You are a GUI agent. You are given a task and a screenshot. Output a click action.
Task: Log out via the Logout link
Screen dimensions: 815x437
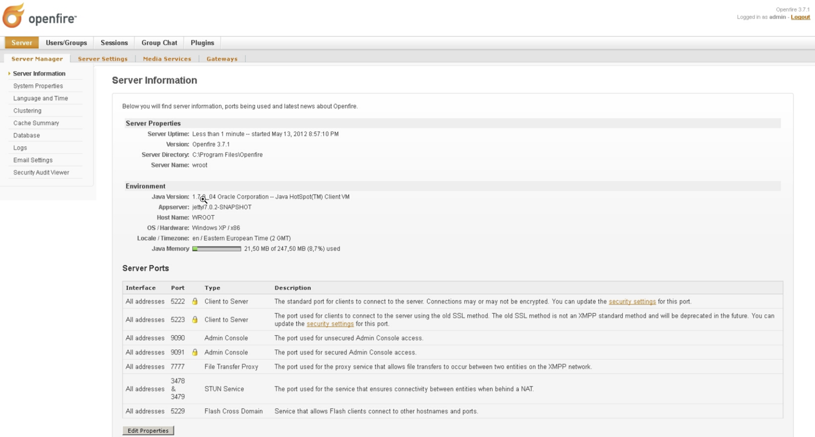click(800, 17)
